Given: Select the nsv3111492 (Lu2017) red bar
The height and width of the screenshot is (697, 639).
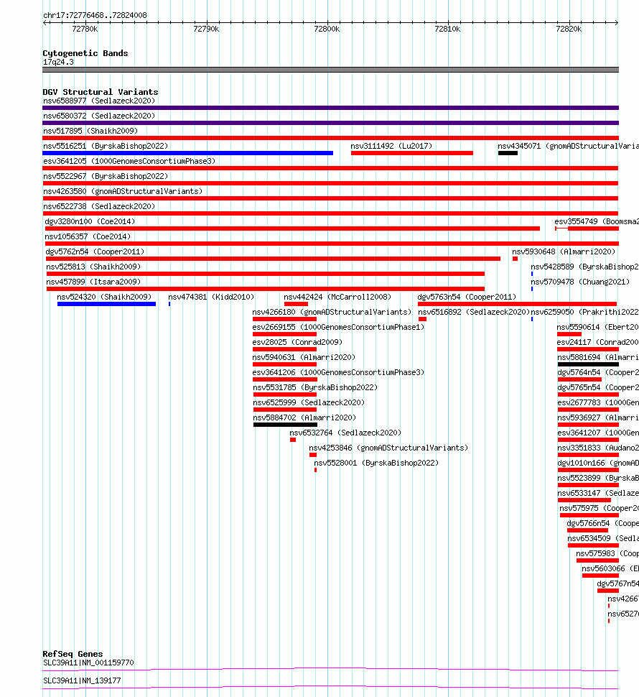Looking at the screenshot, I should click(x=411, y=153).
